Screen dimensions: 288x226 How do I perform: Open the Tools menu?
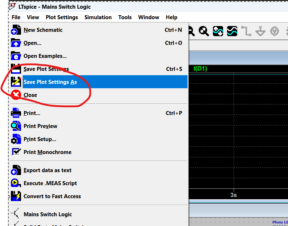tap(125, 17)
